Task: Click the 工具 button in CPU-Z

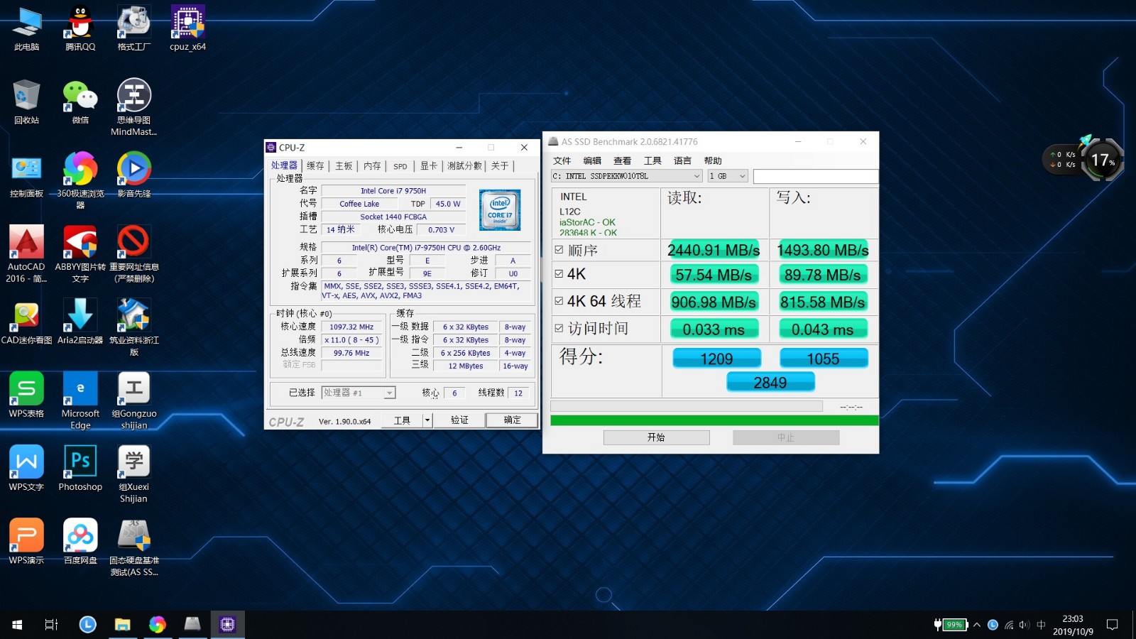Action: (402, 420)
